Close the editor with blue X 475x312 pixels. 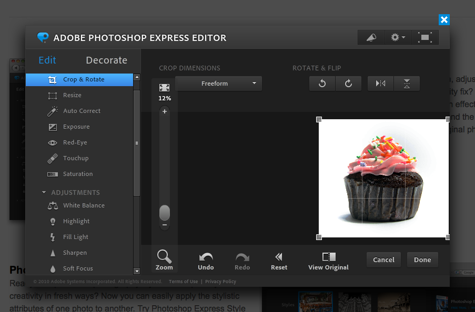click(444, 20)
